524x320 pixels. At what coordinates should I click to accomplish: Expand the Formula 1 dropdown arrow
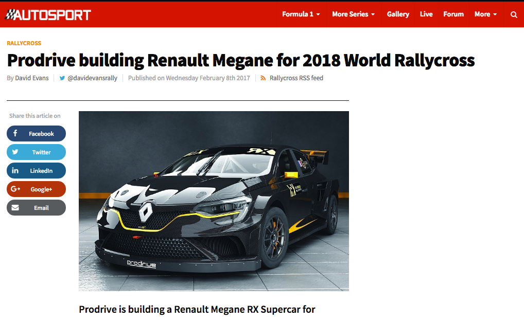click(x=318, y=14)
